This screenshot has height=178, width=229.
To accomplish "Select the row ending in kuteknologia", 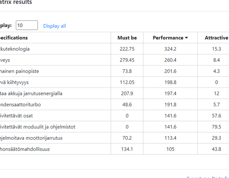I will click(x=114, y=49).
